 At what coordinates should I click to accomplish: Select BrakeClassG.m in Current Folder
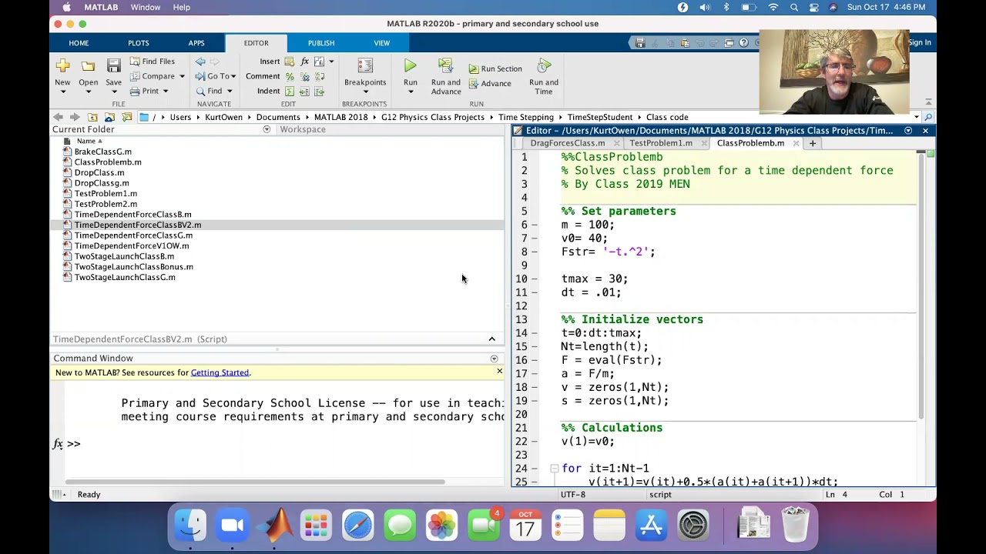(x=103, y=152)
